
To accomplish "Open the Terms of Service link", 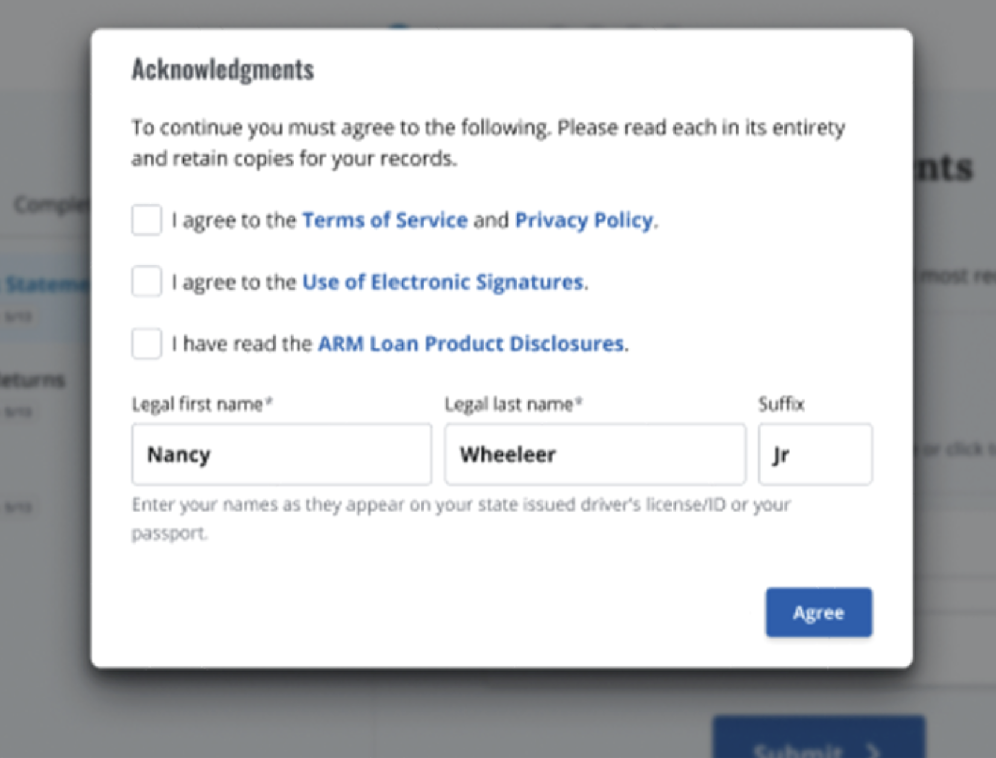I will coord(385,221).
